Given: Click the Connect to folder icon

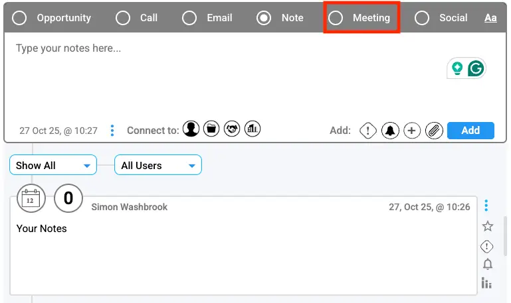Looking at the screenshot, I should (x=211, y=129).
